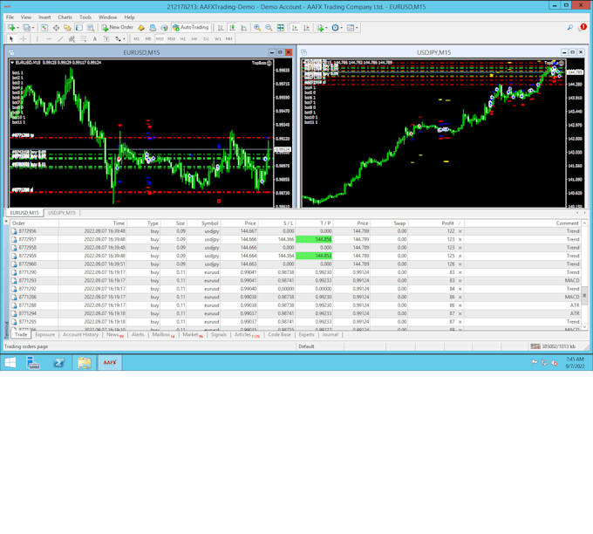This screenshot has height=534, width=593.
Task: Tile the chart windows
Action: tap(281, 28)
